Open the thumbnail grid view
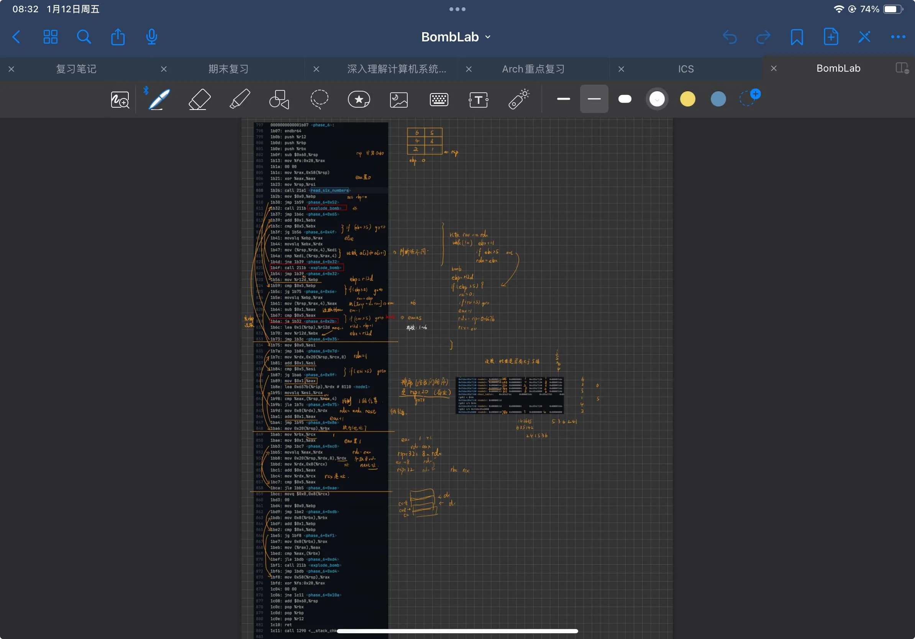The height and width of the screenshot is (639, 915). click(x=50, y=37)
